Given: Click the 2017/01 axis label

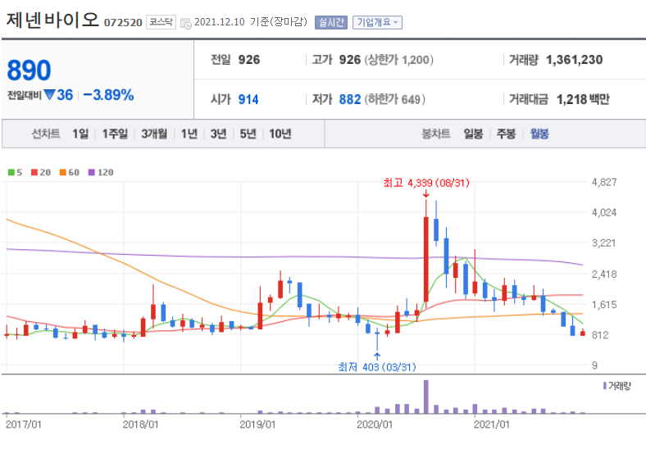Looking at the screenshot, I should 24,424.
